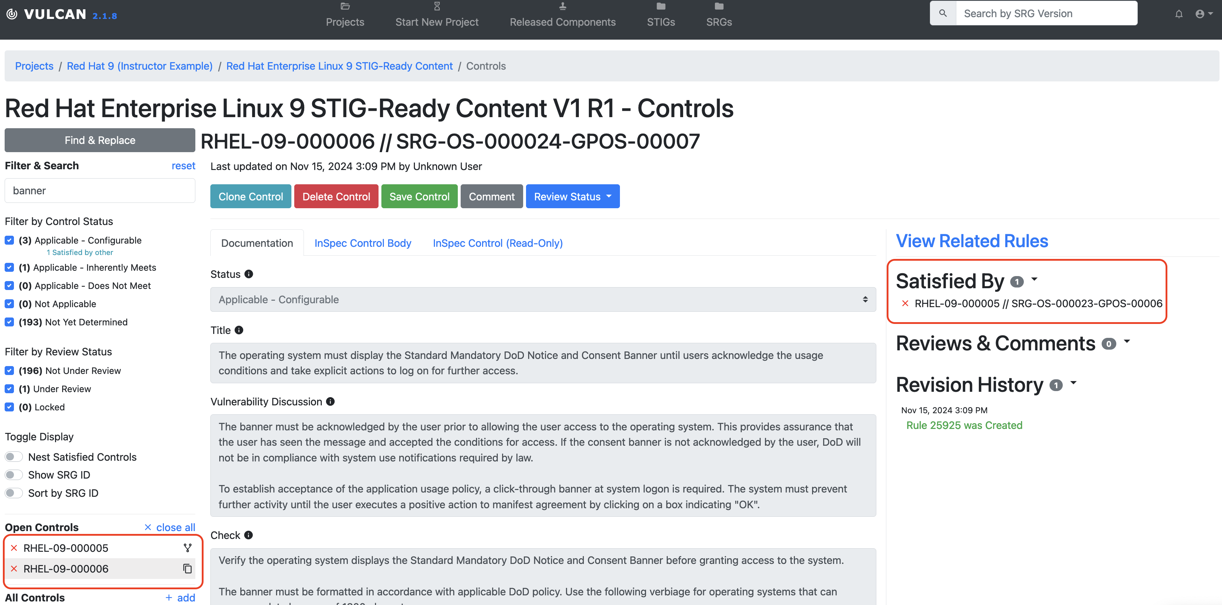This screenshot has height=605, width=1222.
Task: Open the Applicable - Configurable status select
Action: click(543, 299)
